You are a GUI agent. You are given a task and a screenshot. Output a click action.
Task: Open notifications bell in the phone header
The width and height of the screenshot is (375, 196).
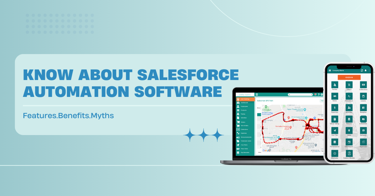coord(365,70)
